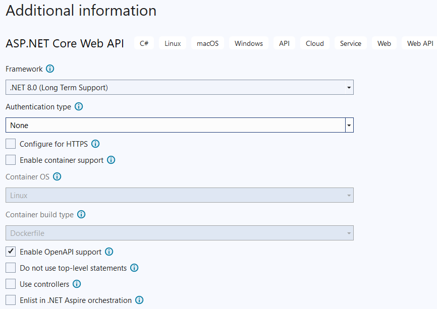Click the Authentication type info icon
Viewport: 437px width, 309px height.
click(x=78, y=107)
